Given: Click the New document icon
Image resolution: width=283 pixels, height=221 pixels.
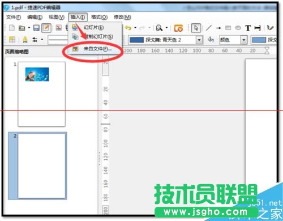Looking at the screenshot, I should point(12,28).
